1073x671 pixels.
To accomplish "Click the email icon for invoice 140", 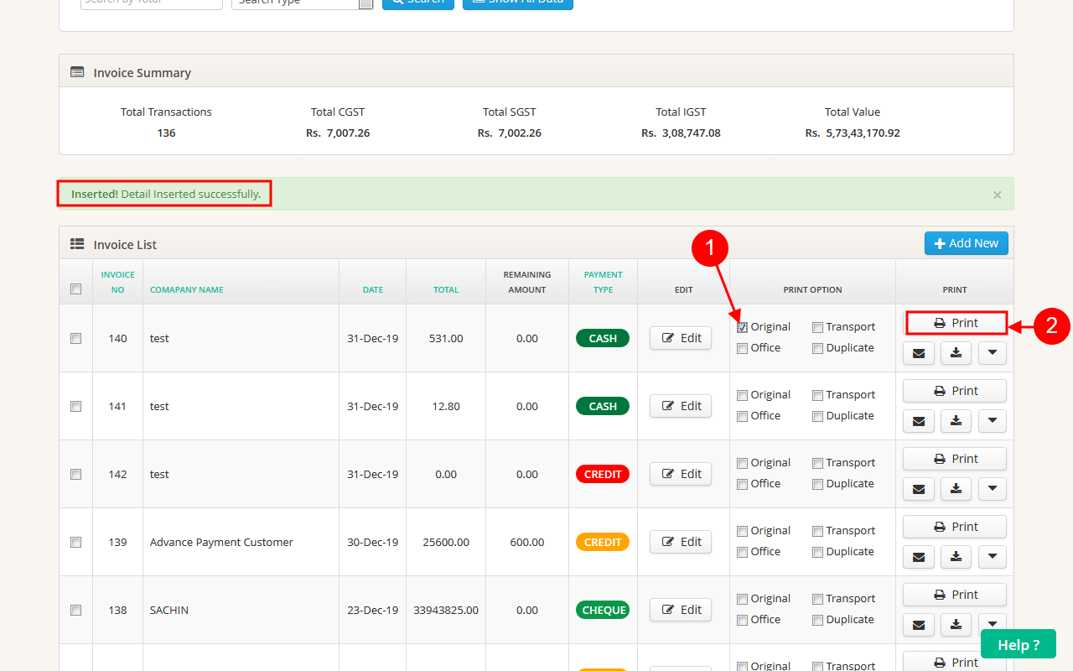I will (918, 353).
